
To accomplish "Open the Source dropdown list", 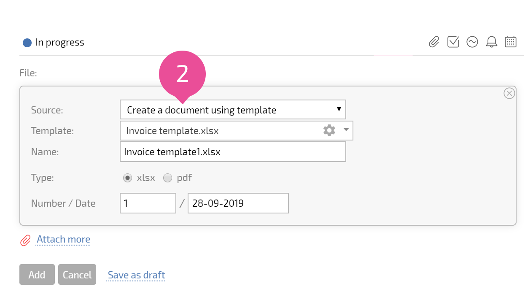I will click(233, 110).
